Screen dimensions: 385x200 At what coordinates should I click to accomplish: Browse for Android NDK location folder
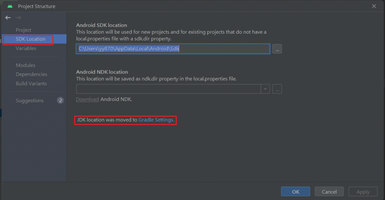pyautogui.click(x=277, y=89)
